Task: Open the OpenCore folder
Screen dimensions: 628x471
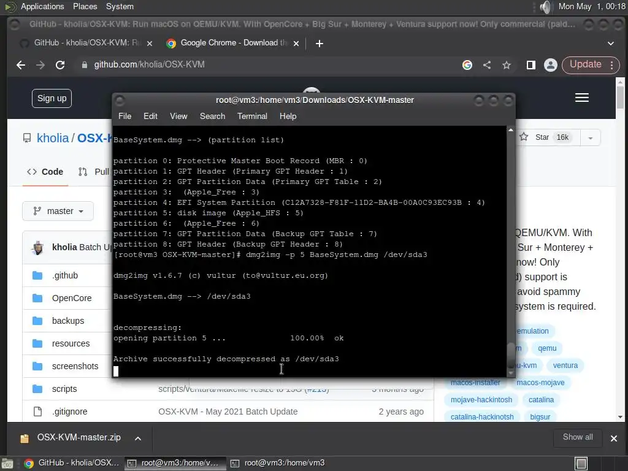Action: (72, 299)
